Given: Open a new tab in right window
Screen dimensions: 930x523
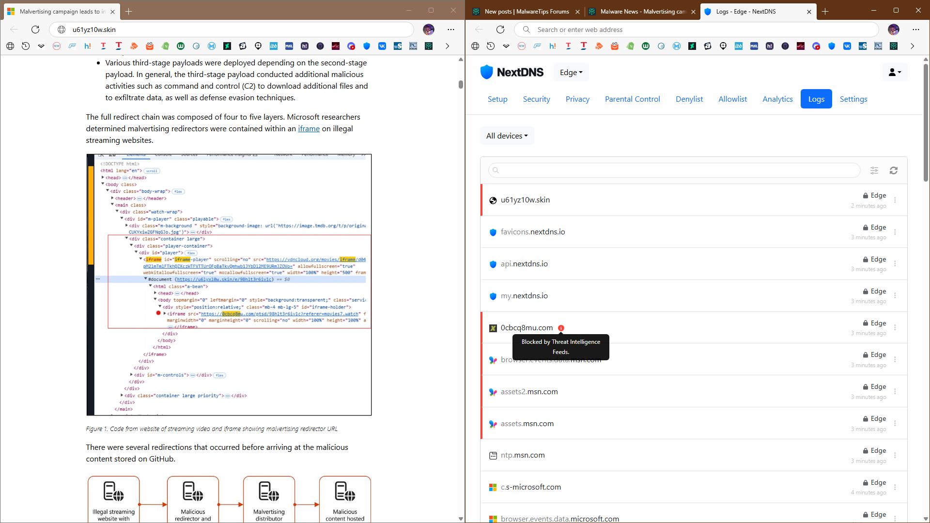Looking at the screenshot, I should 825,12.
